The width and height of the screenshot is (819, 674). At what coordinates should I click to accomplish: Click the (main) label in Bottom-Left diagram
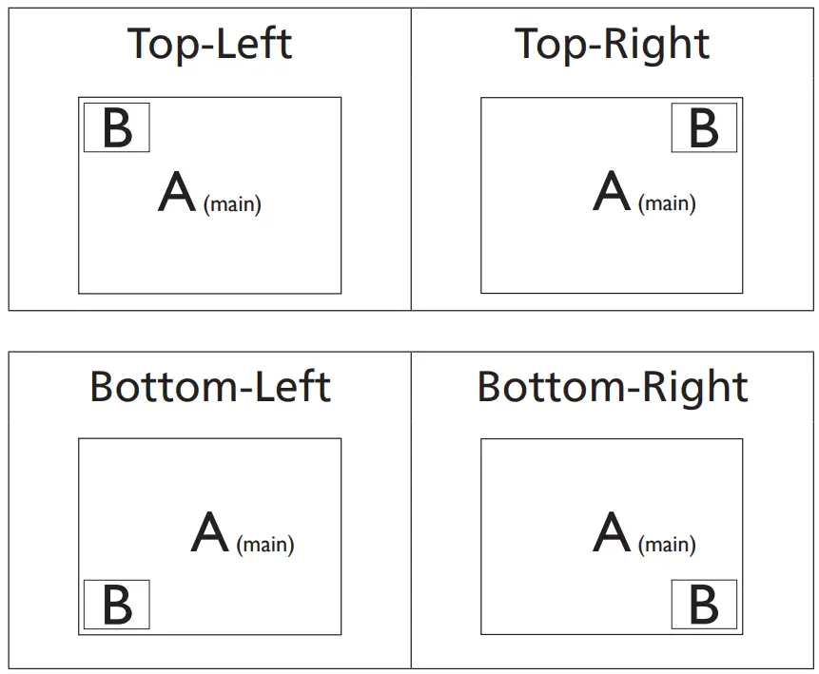[x=265, y=545]
